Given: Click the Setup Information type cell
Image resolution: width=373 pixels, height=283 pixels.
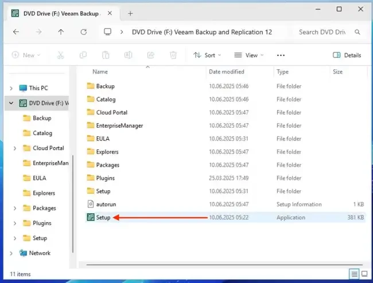Looking at the screenshot, I should [x=299, y=204].
